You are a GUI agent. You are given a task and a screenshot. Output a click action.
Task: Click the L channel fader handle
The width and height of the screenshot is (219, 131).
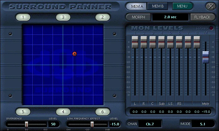pos(135,42)
